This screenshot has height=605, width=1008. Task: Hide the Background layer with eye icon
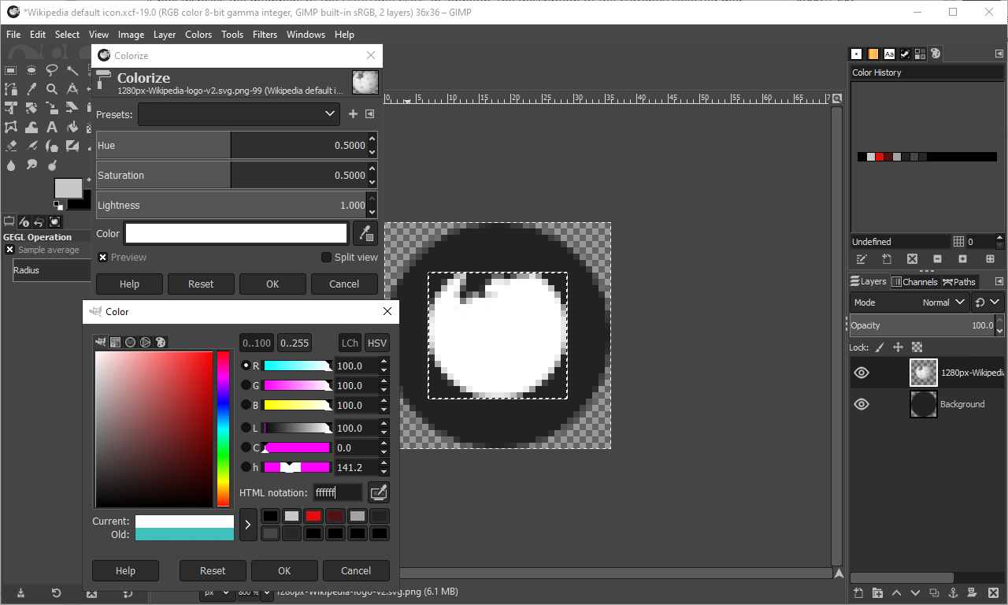[862, 404]
